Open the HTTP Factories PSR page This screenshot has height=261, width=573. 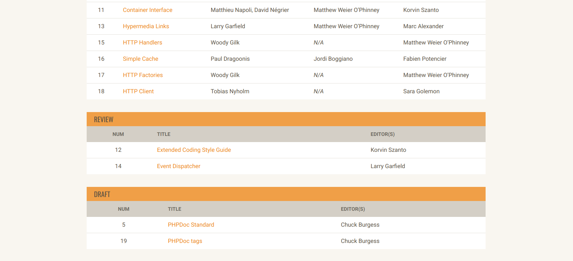(x=143, y=75)
